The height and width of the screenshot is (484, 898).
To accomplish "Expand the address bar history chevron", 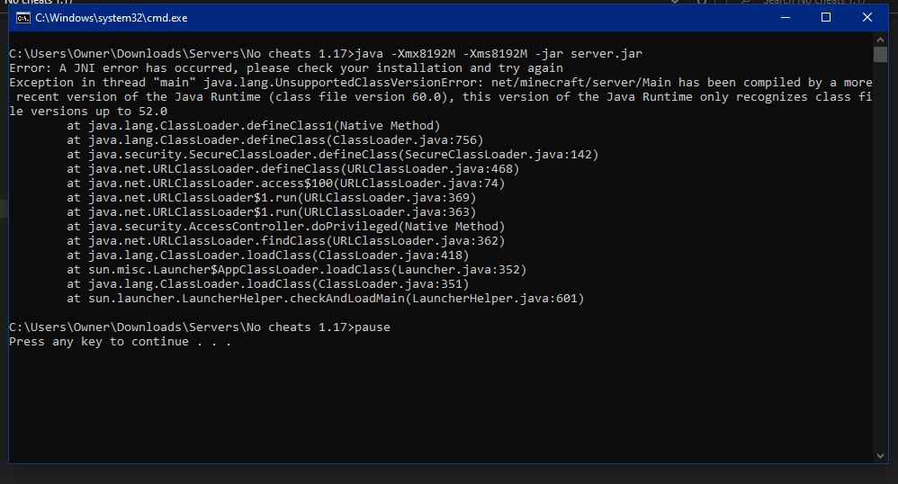I will 677,3.
